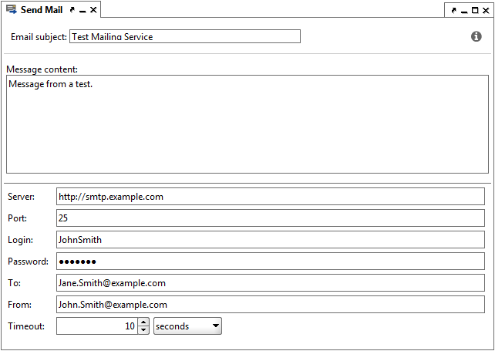The width and height of the screenshot is (495, 351).
Task: Click the 'From:' label
Action: 19,305
